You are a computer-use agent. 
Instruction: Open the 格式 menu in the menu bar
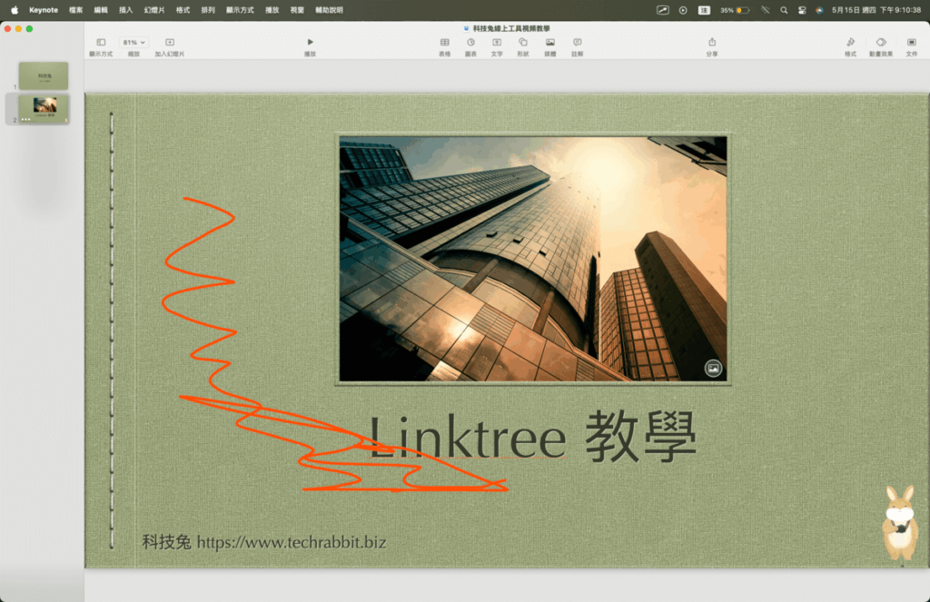click(x=183, y=10)
